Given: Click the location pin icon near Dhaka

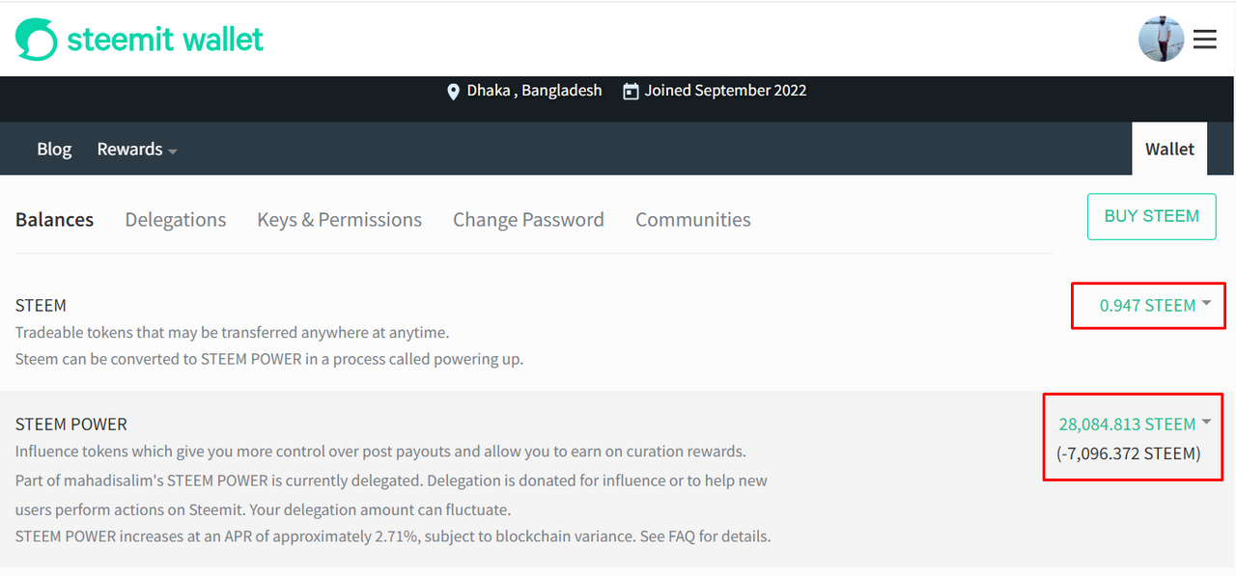Looking at the screenshot, I should pos(453,92).
